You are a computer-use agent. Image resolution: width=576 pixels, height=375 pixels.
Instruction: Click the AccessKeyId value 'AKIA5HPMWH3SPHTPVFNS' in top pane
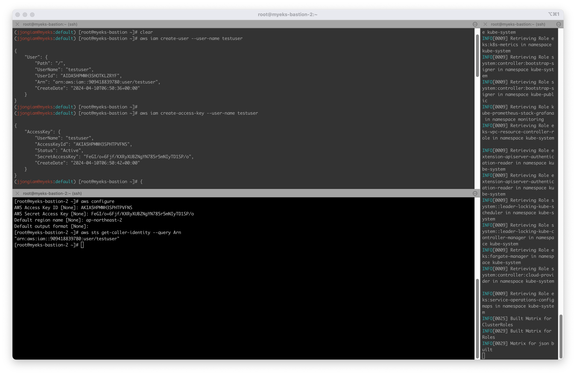pos(101,144)
